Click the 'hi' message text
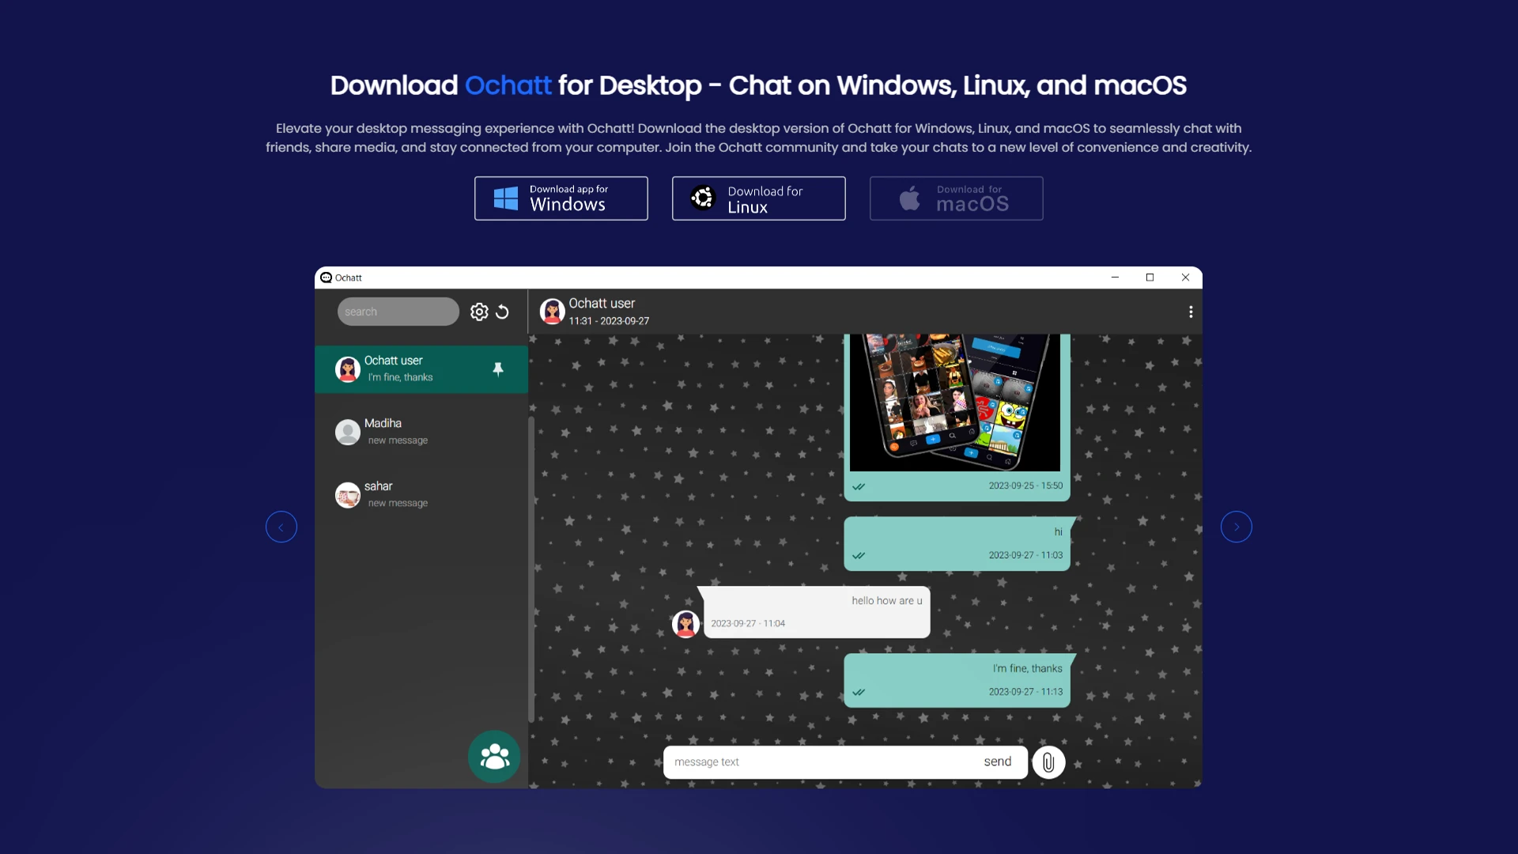Image resolution: width=1518 pixels, height=854 pixels. pyautogui.click(x=1058, y=532)
